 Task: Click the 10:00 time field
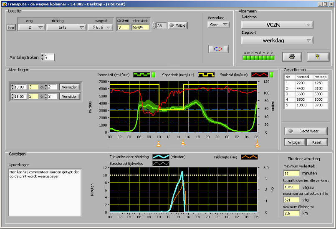[x=20, y=87]
